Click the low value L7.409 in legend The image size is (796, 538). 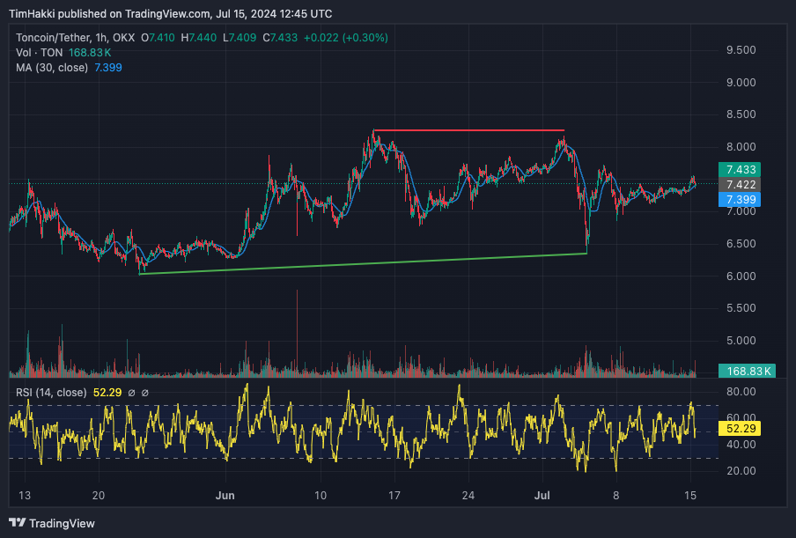pyautogui.click(x=240, y=38)
